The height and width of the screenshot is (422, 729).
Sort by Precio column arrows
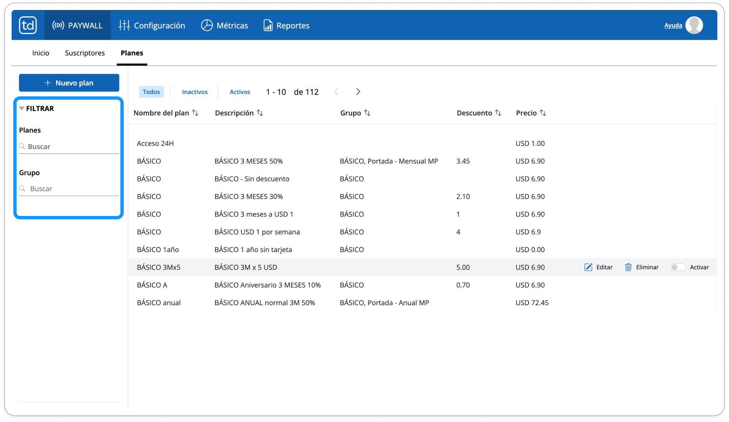pos(543,113)
